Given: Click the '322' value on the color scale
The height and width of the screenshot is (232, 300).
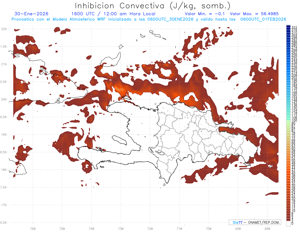Looking at the screenshot, I should pyautogui.click(x=294, y=27).
